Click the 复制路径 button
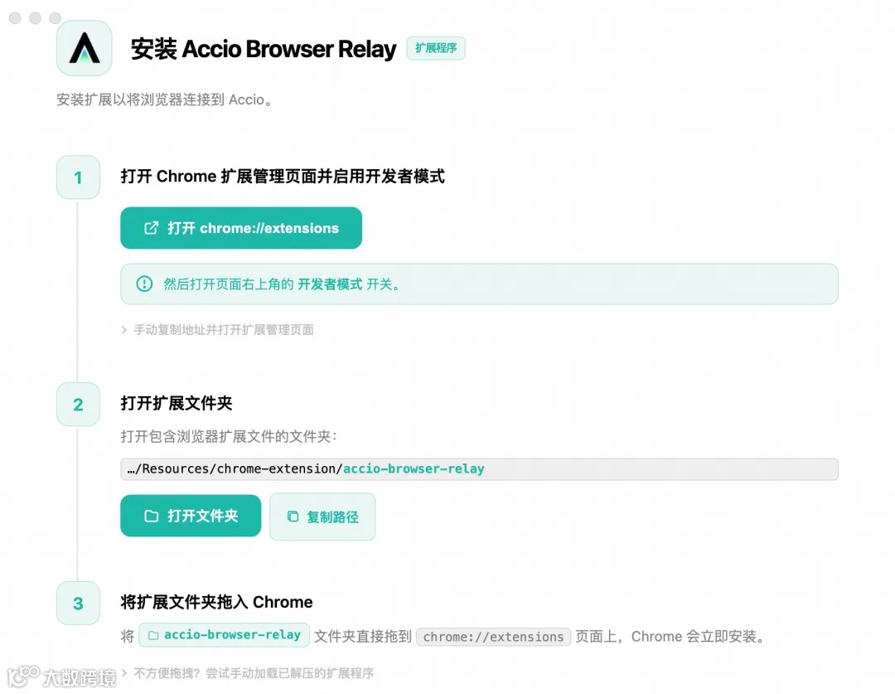This screenshot has height=694, width=895. pyautogui.click(x=322, y=517)
